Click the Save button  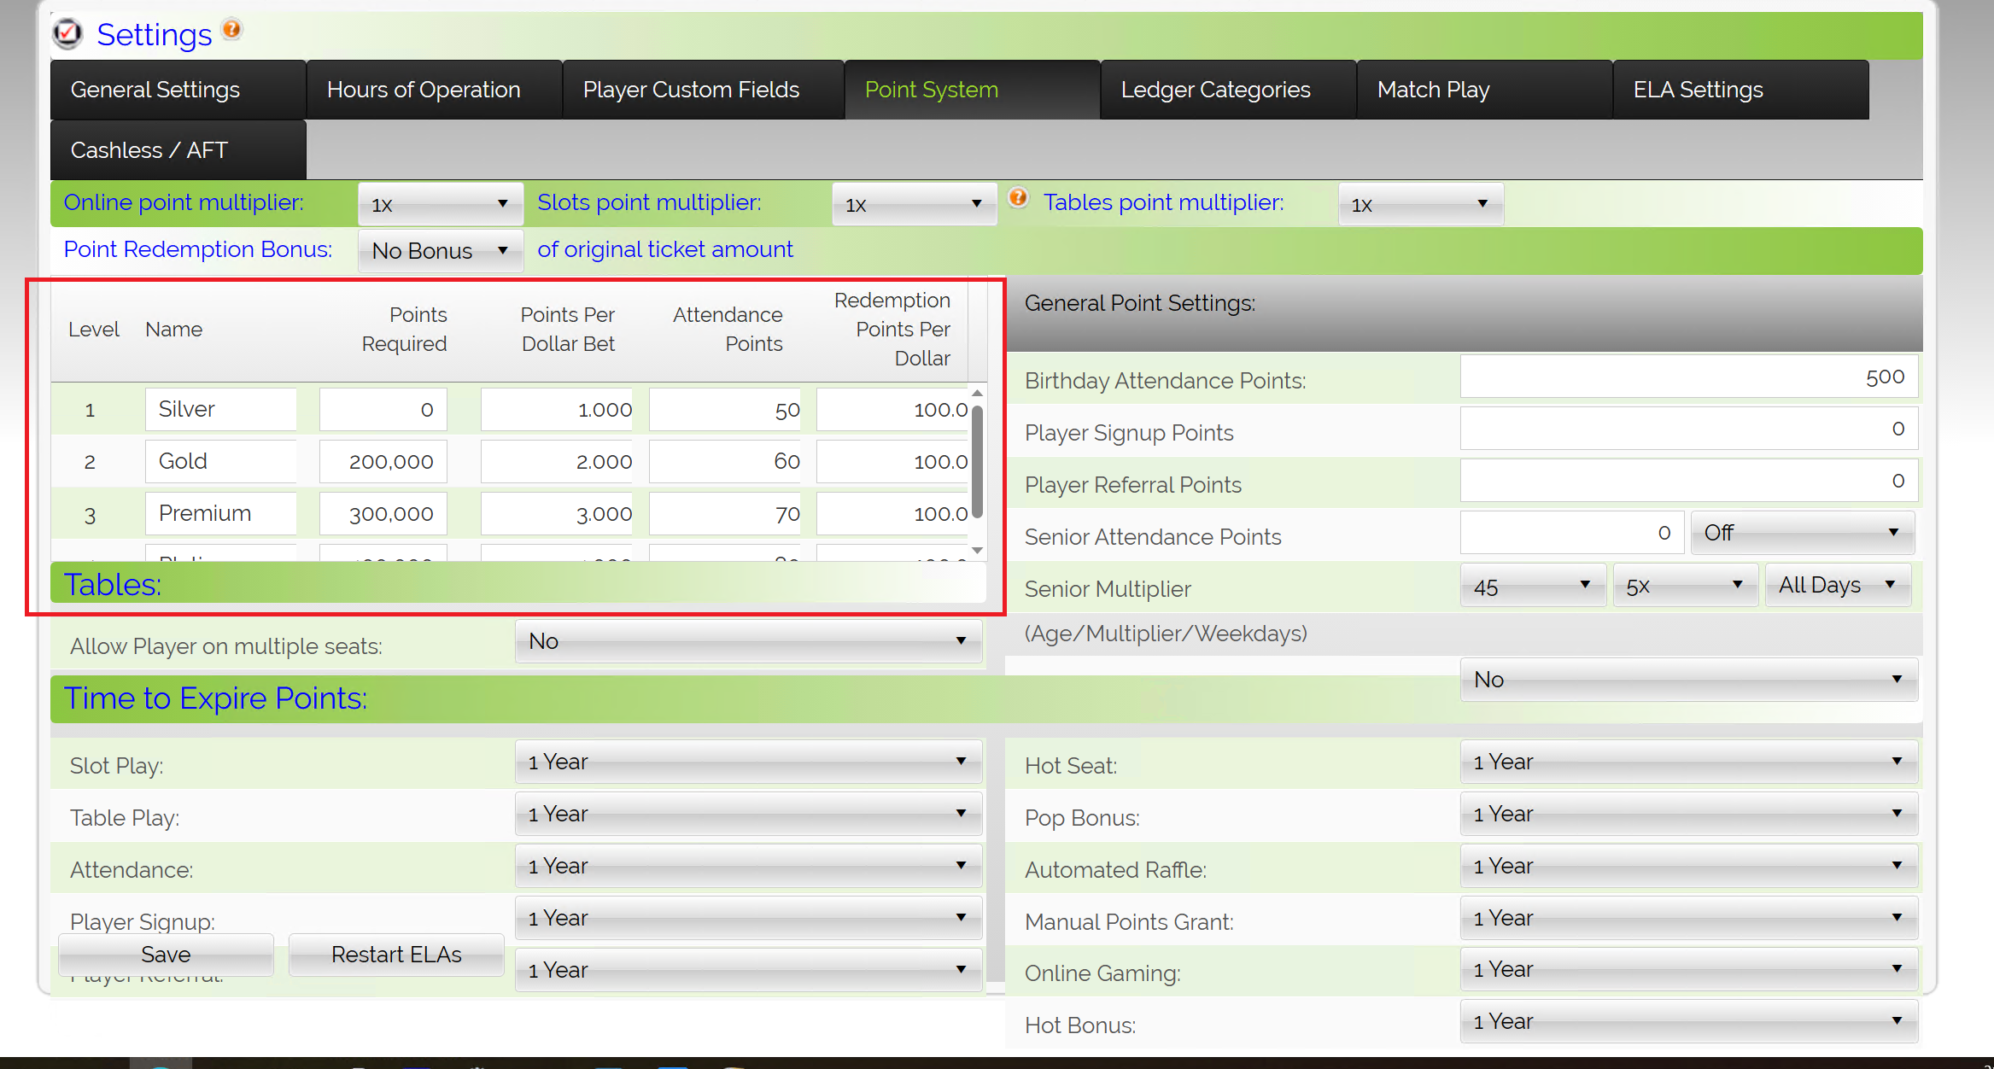click(x=166, y=955)
